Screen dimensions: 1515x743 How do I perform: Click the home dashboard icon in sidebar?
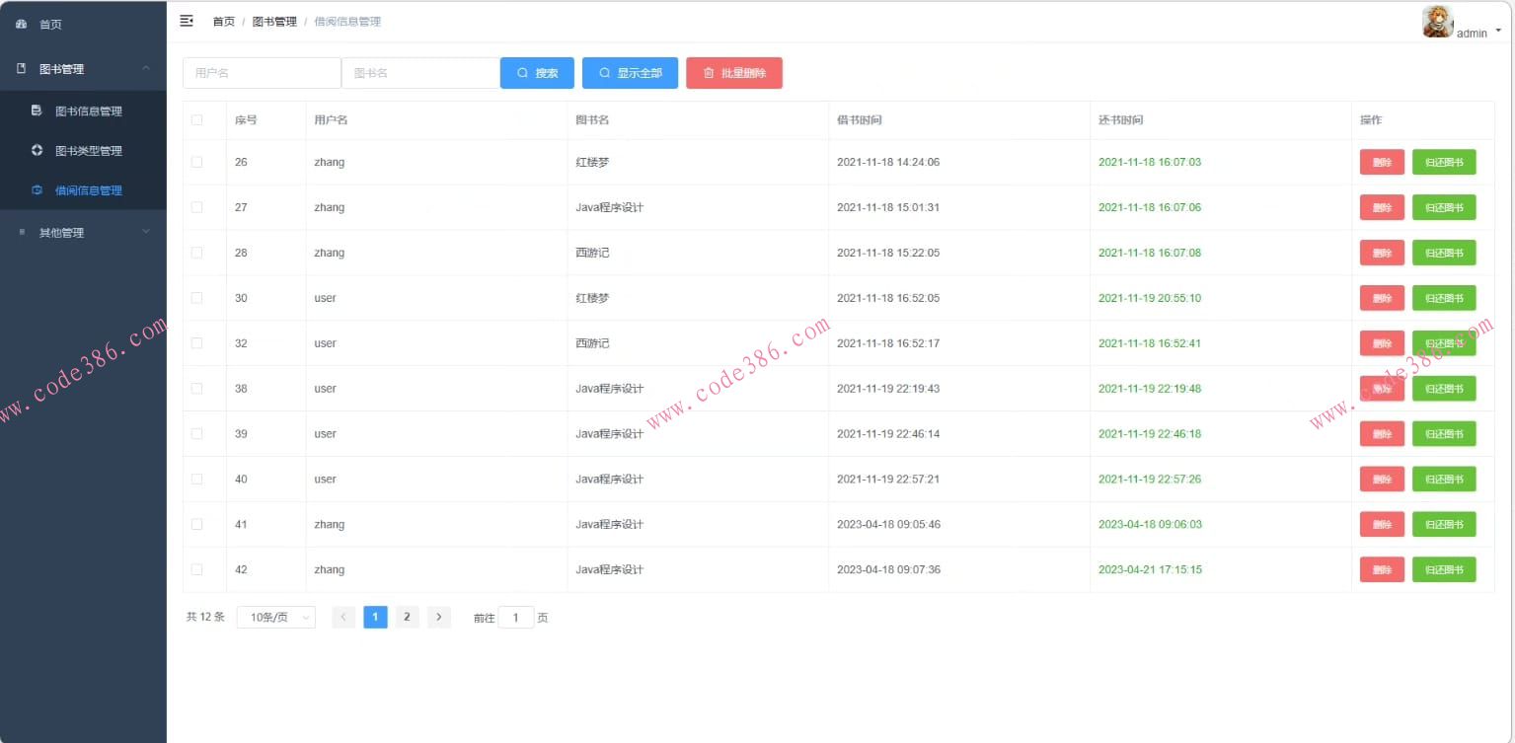(22, 25)
